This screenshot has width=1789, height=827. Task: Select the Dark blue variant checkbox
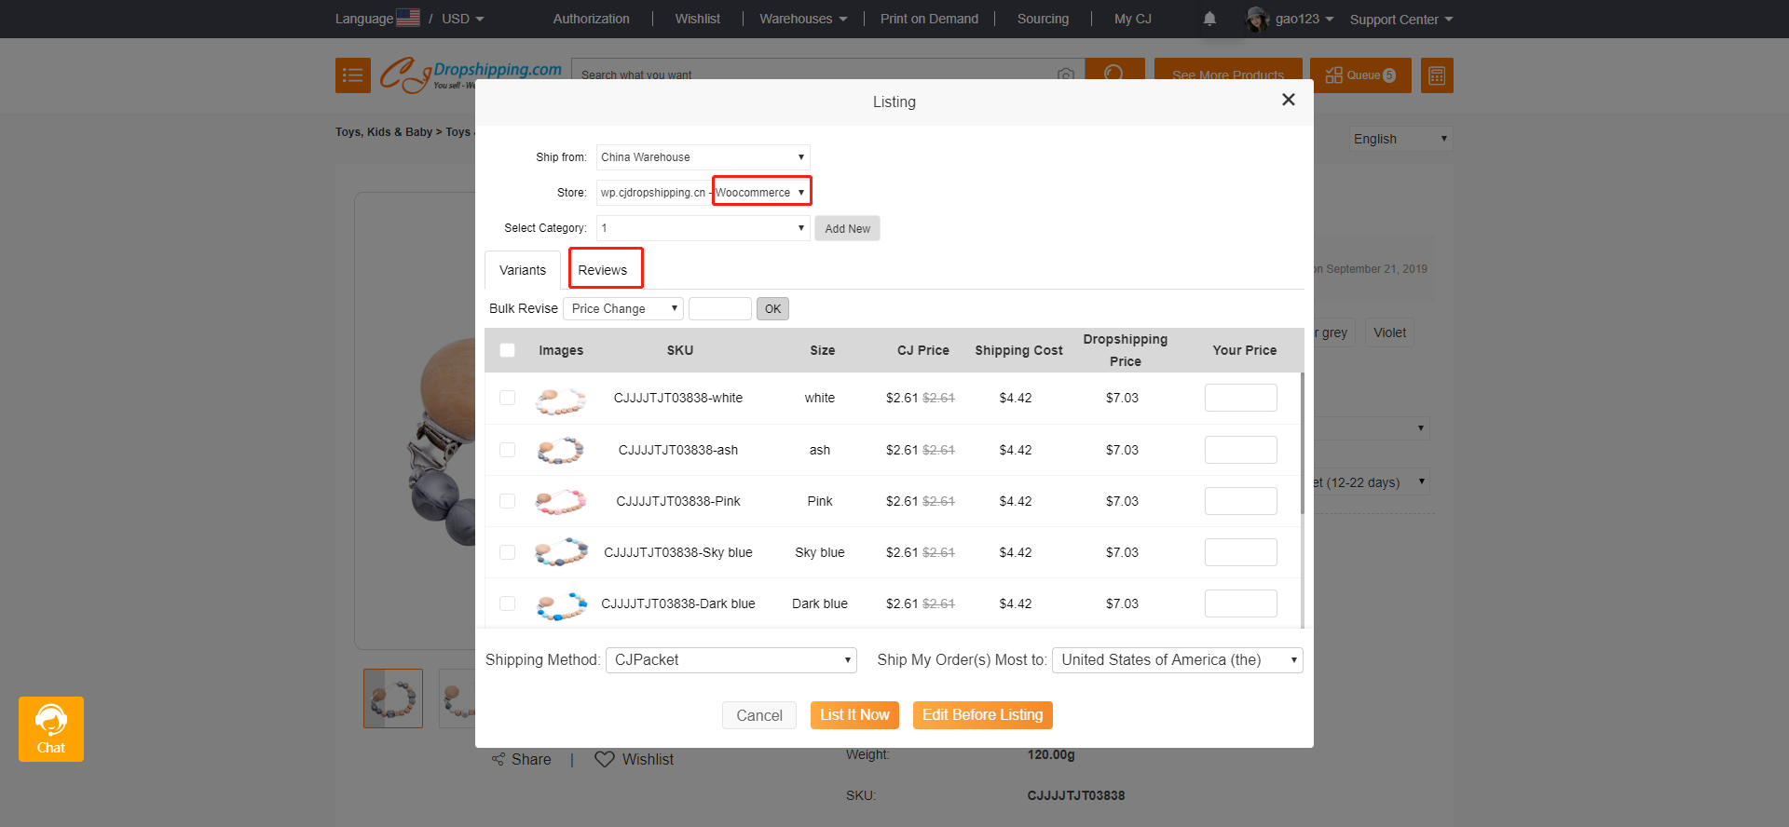(507, 603)
